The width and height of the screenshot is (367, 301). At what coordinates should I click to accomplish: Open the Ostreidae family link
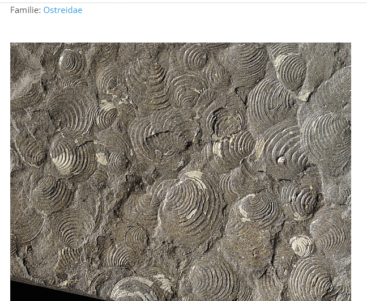[62, 10]
